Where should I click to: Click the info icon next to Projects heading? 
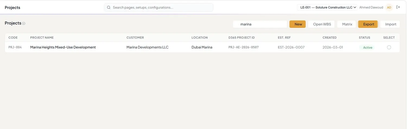24,24
